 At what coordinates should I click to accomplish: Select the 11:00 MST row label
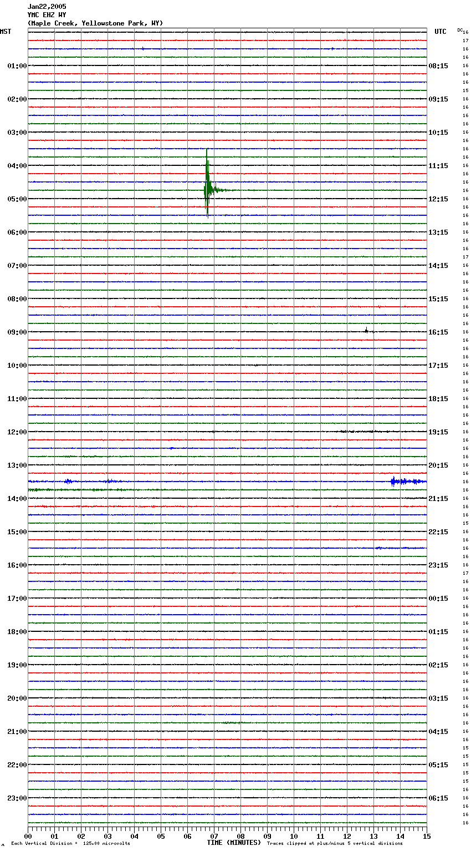point(17,399)
